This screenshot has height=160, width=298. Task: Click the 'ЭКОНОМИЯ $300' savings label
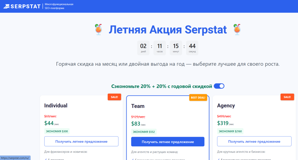(57, 131)
